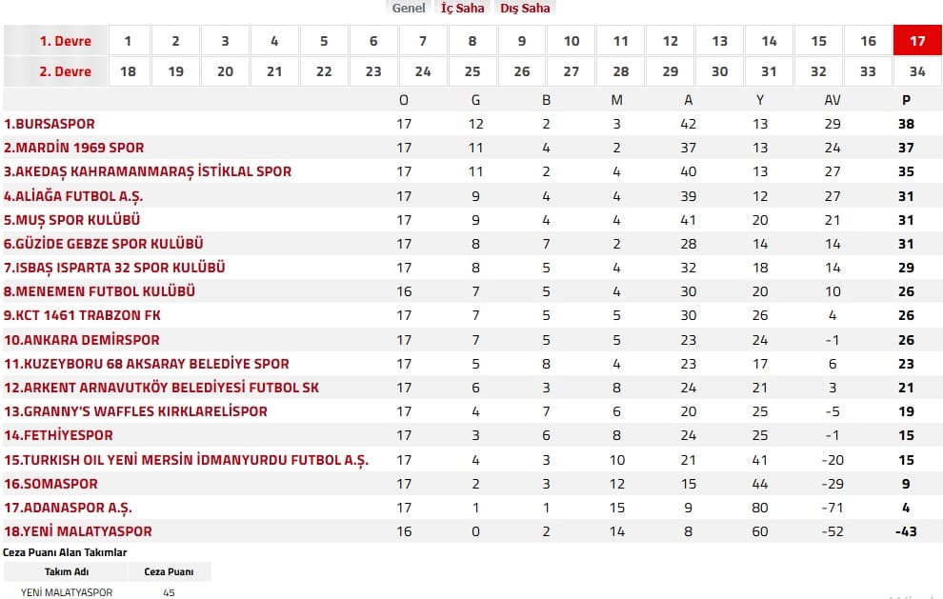Viewport: 943px width, 599px height.
Task: Pick week 26 in the 2. Devre row
Action: coord(522,71)
